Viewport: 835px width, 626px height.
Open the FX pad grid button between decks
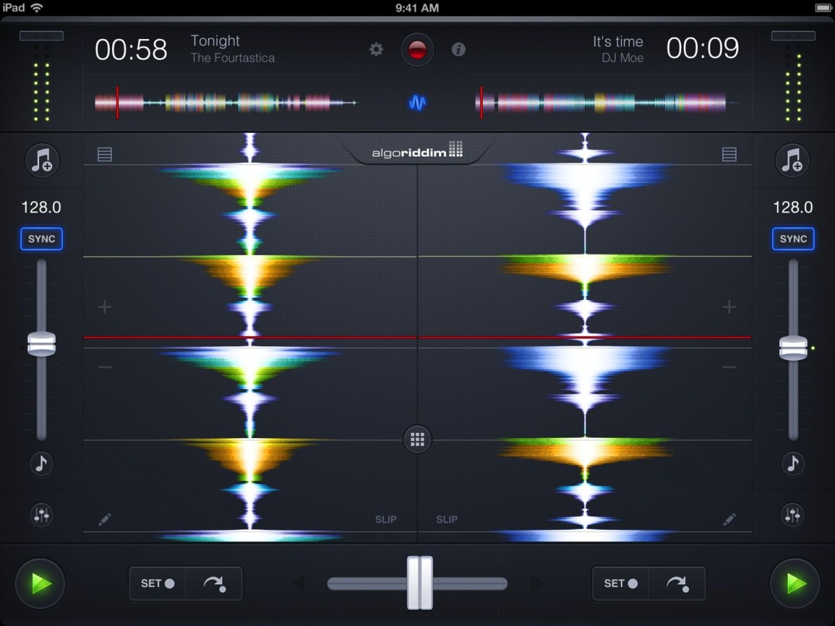coord(417,440)
